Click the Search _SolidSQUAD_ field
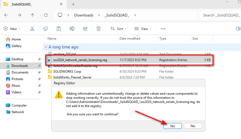This screenshot has width=241, height=139. pos(220,15)
